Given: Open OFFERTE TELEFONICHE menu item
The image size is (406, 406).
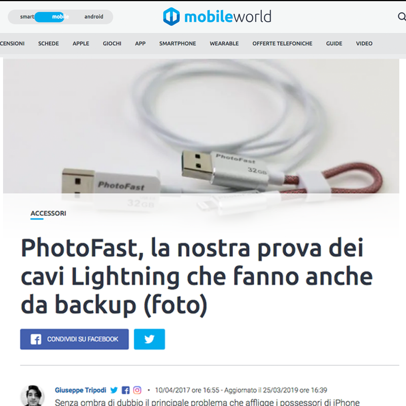Looking at the screenshot, I should pos(282,44).
